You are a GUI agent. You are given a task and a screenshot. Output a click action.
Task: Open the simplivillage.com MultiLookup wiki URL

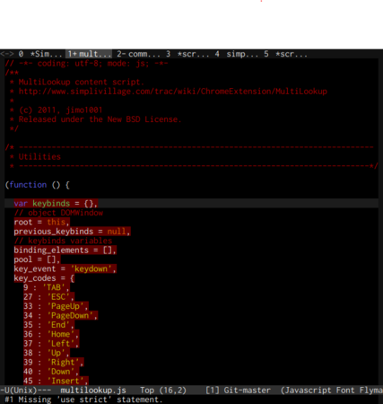pos(173,92)
